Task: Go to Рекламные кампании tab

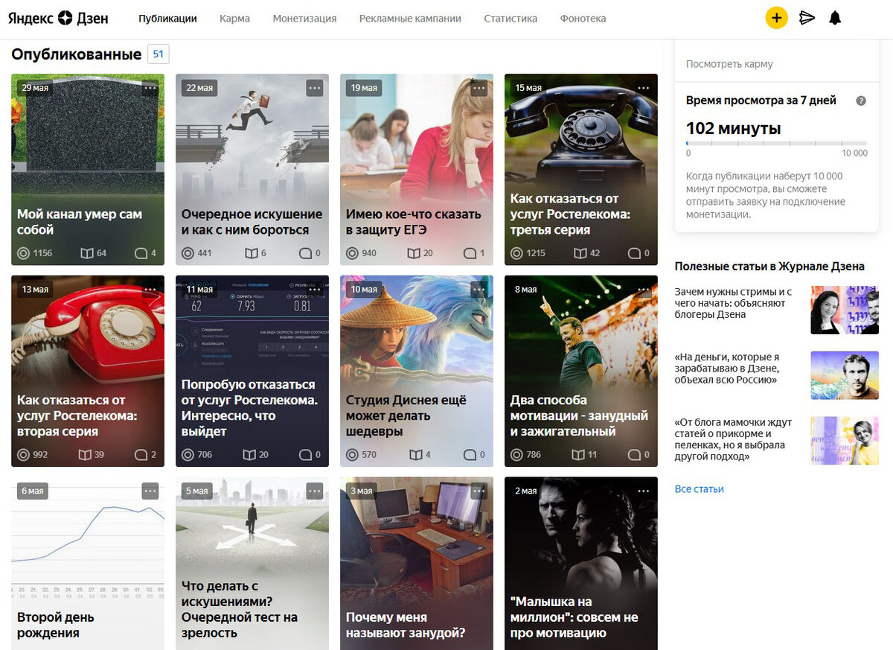Action: tap(410, 19)
